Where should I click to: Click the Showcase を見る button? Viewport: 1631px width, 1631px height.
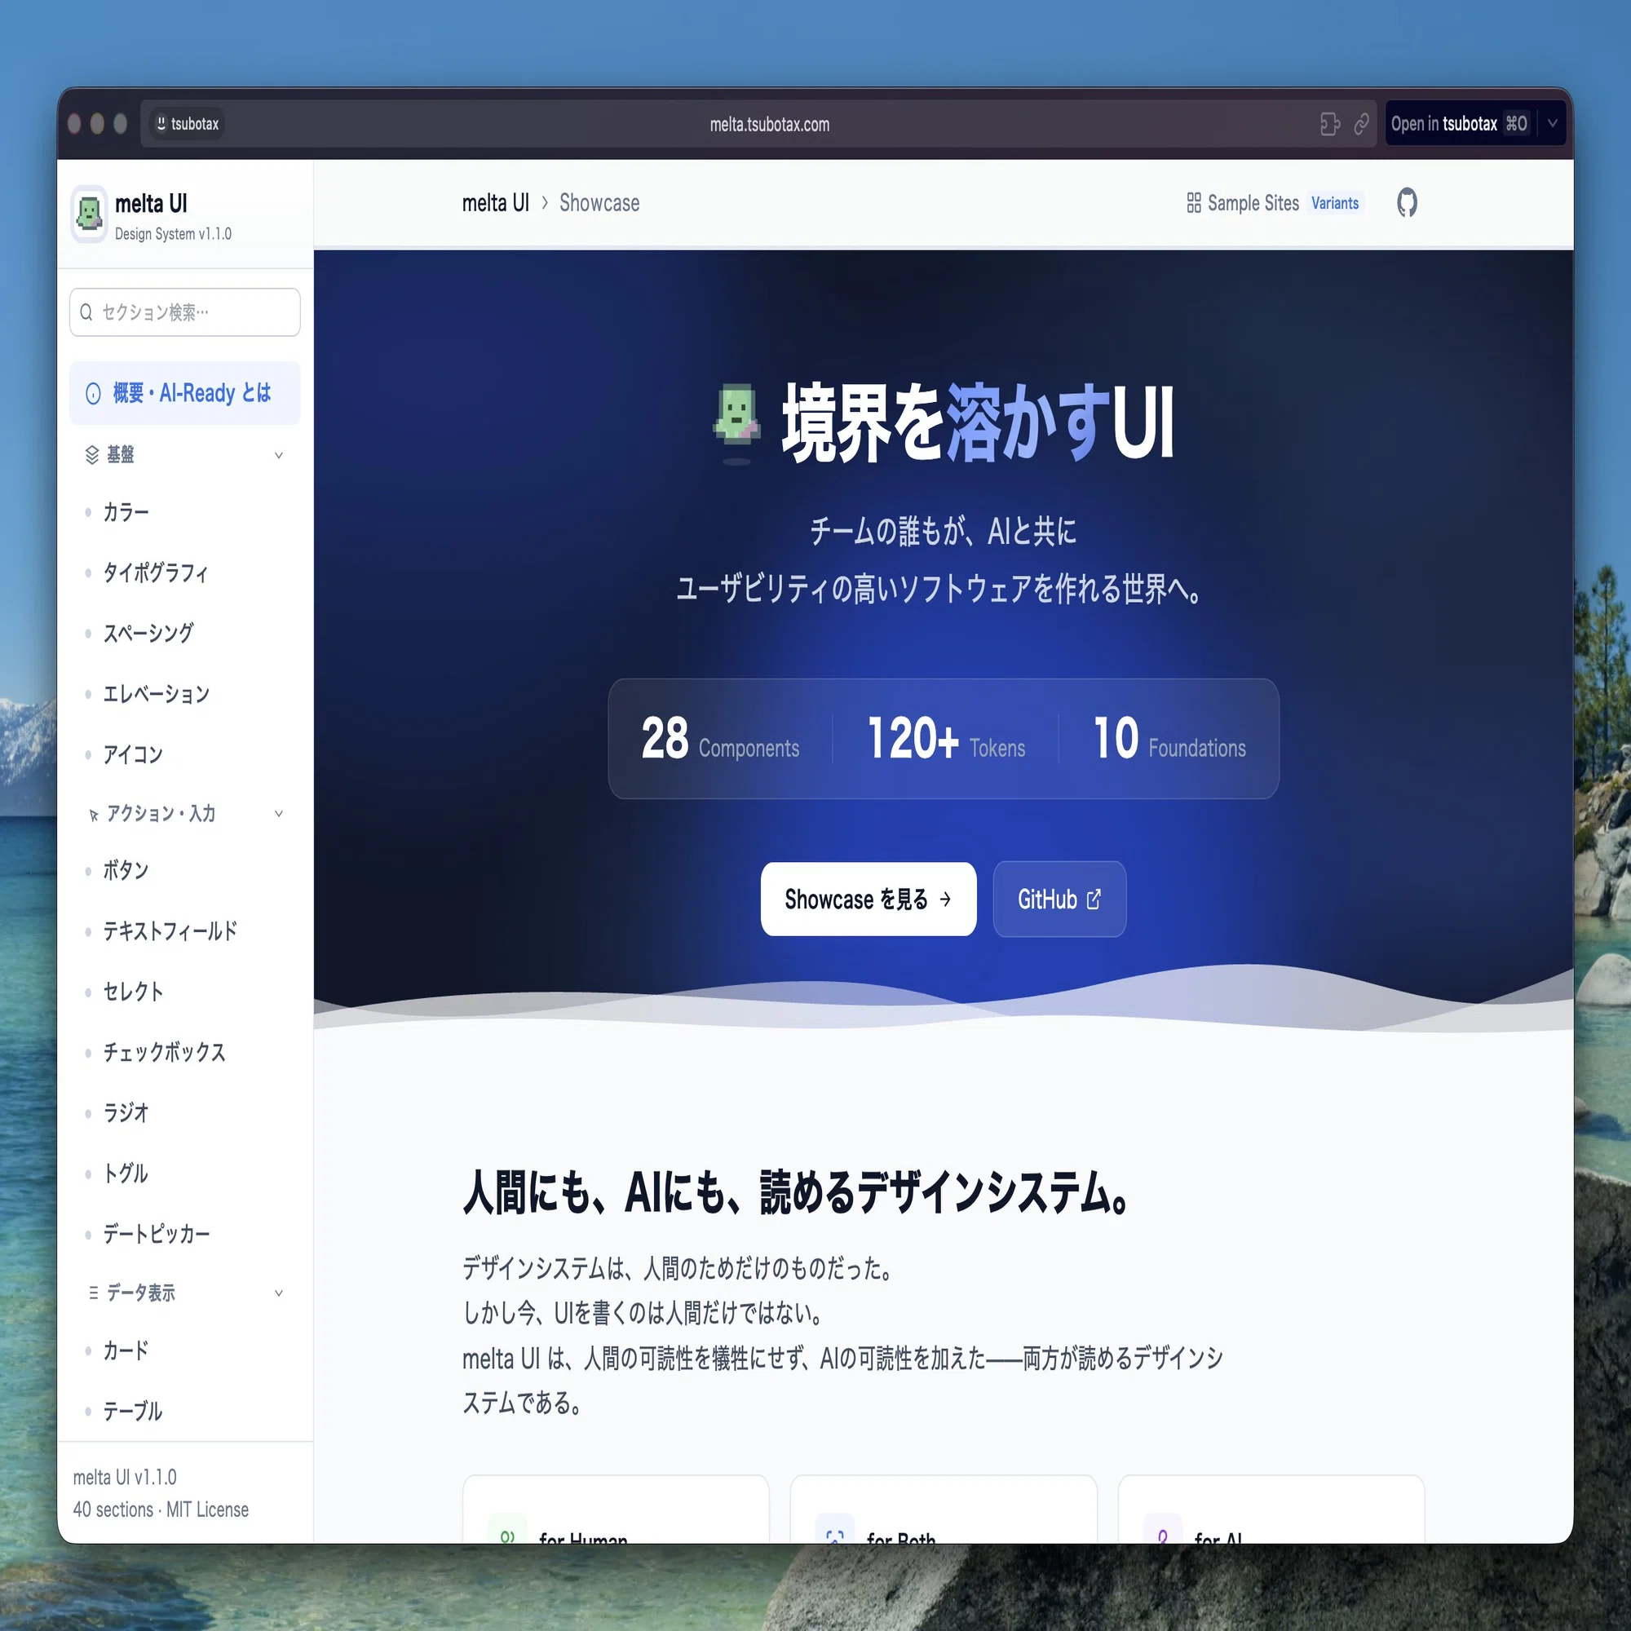pos(869,899)
